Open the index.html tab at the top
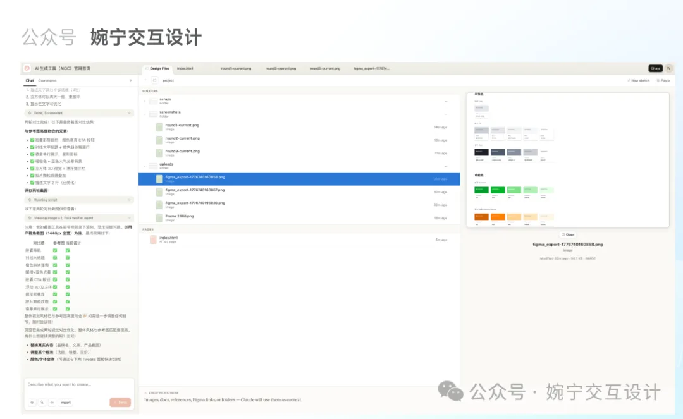This screenshot has height=419, width=683. pyautogui.click(x=187, y=68)
